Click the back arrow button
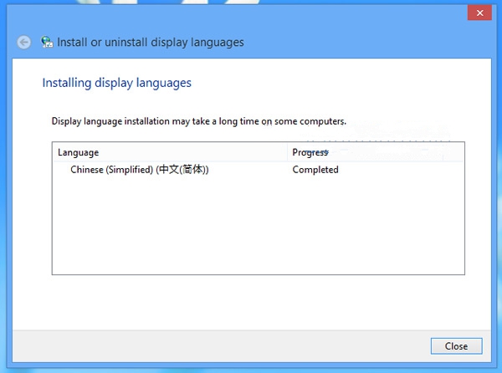 [23, 42]
